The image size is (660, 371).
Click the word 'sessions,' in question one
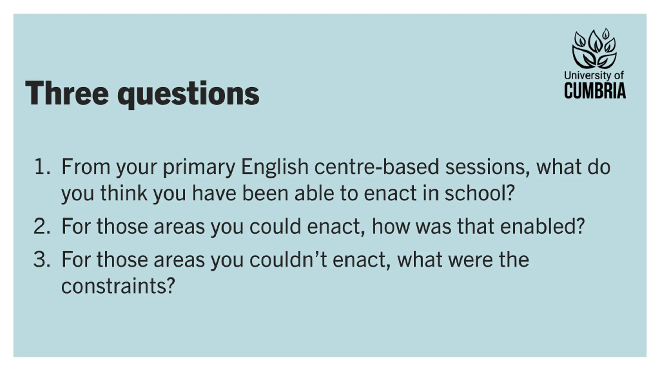click(488, 168)
